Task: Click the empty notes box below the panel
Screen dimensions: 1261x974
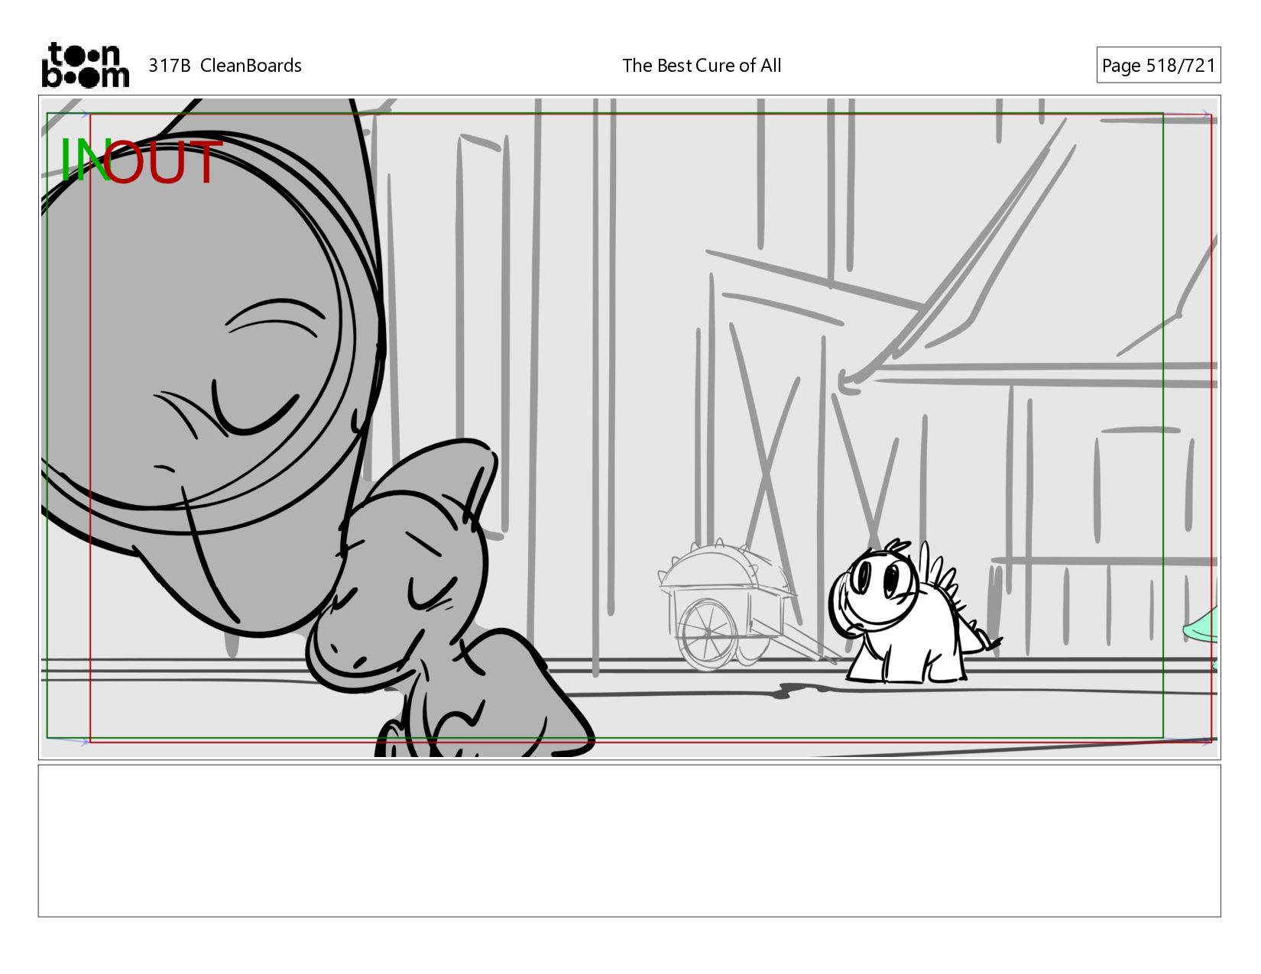Action: point(629,840)
